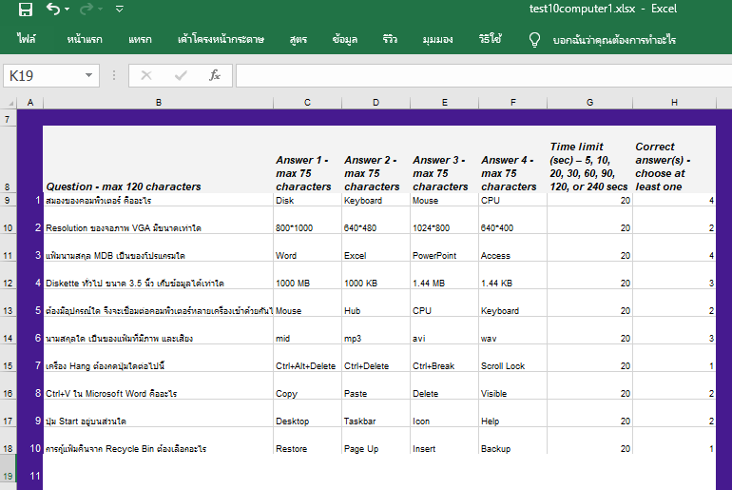Expand the Undo history dropdown arrow
Viewport: 732px width, 490px height.
68,10
